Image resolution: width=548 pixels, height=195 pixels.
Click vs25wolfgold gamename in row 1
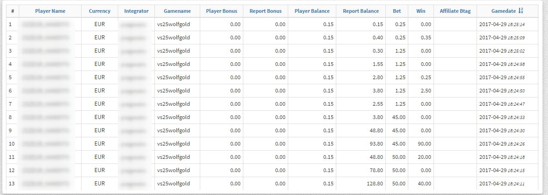pos(174,24)
